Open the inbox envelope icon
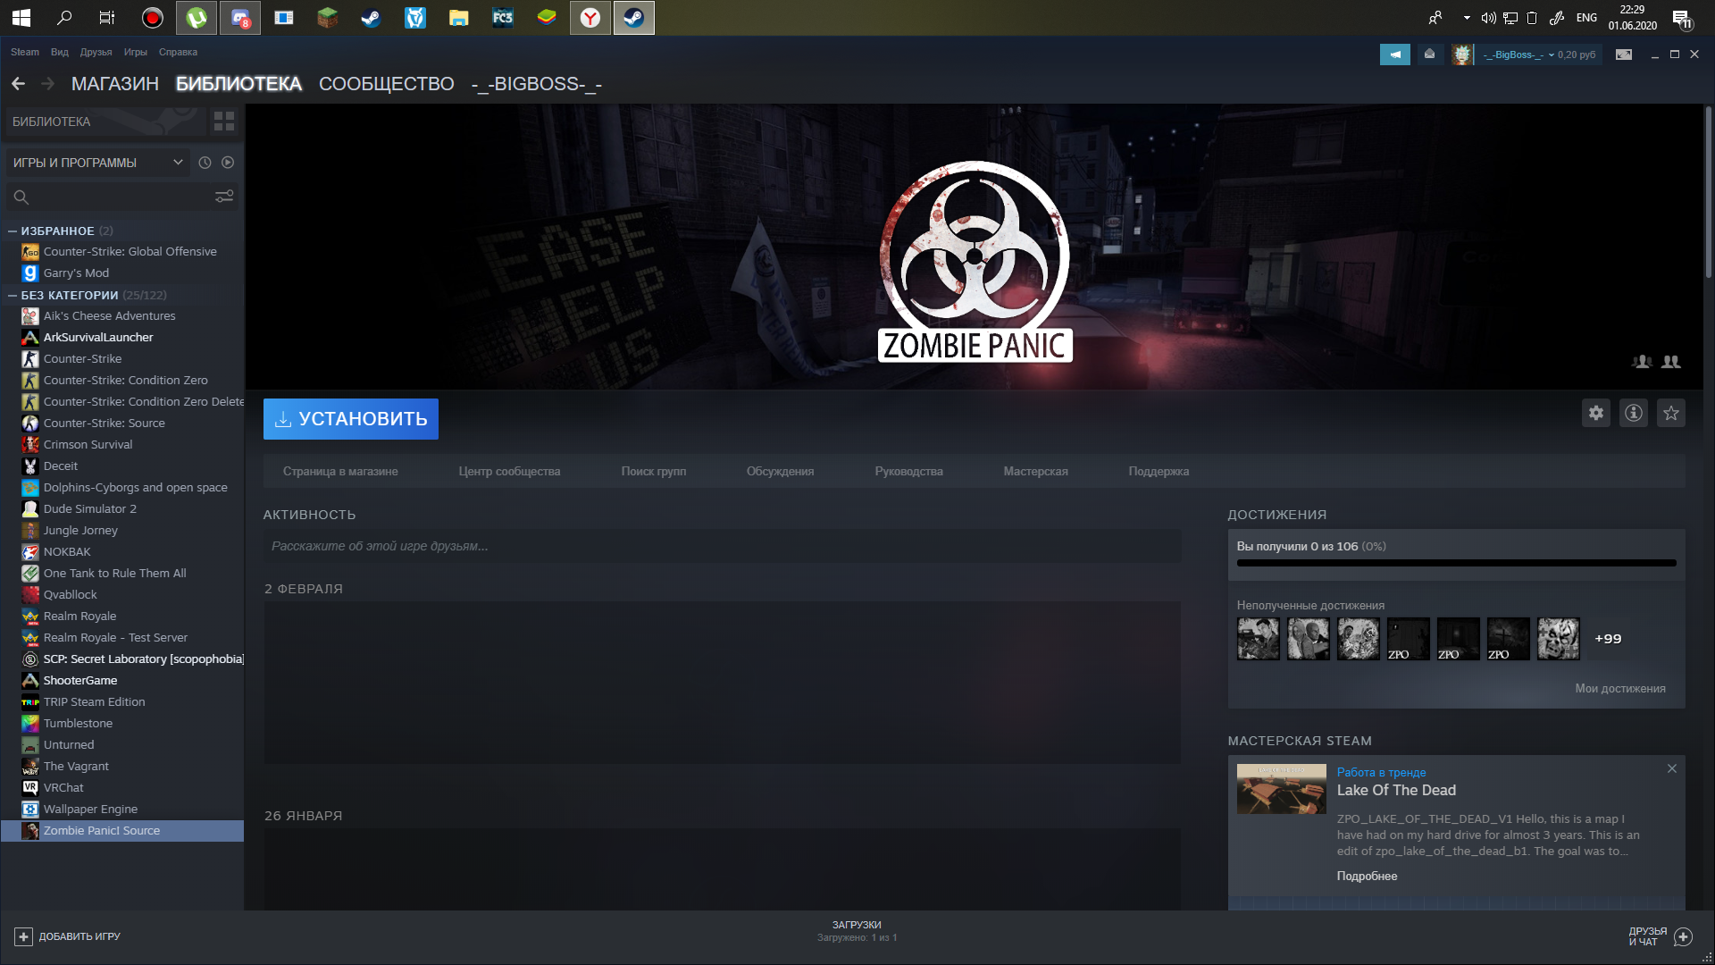The image size is (1715, 965). (x=1429, y=55)
